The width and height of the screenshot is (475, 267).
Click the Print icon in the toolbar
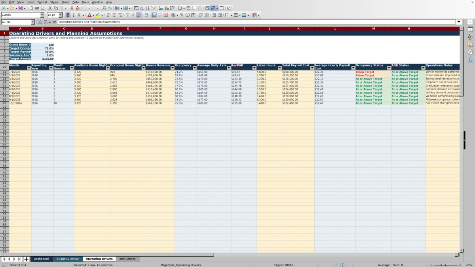tap(37, 8)
